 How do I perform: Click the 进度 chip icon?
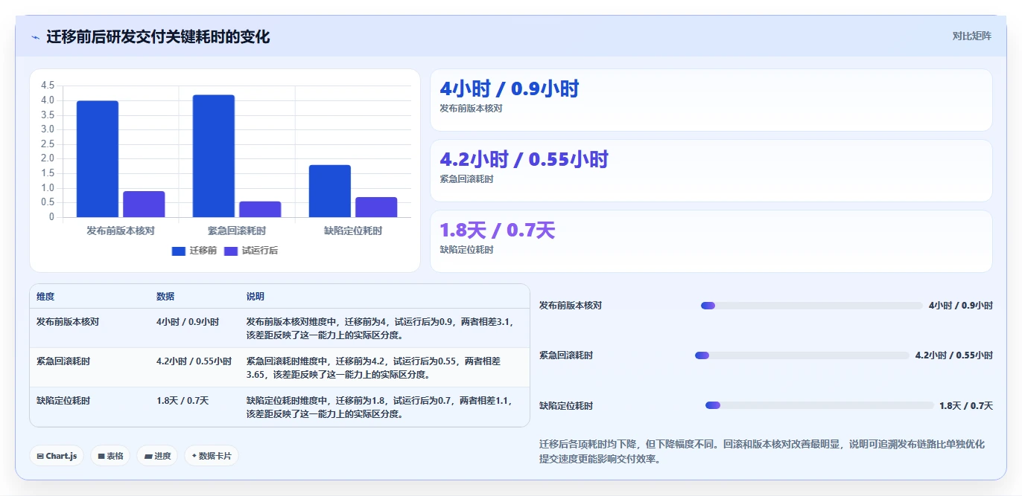click(147, 457)
